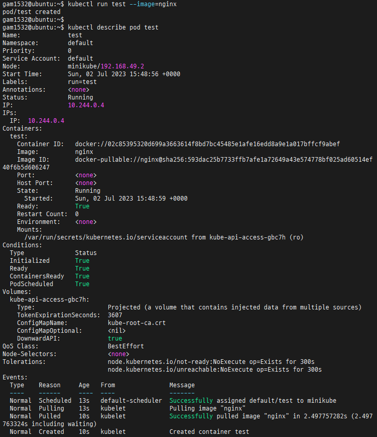This screenshot has width=377, height=437.
Task: Click the not-ready:NoExecute toleration line
Action: [x=211, y=362]
